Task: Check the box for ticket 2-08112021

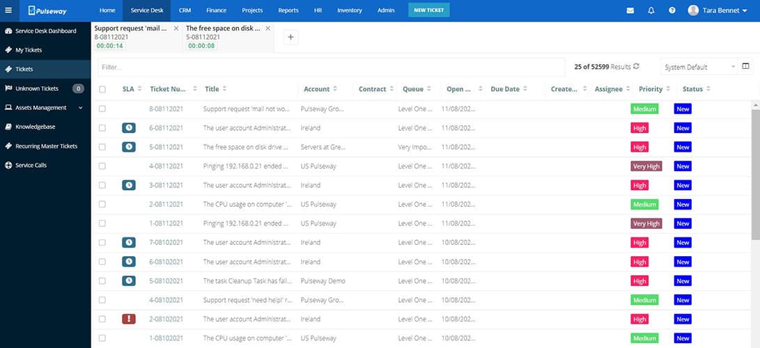Action: [102, 204]
